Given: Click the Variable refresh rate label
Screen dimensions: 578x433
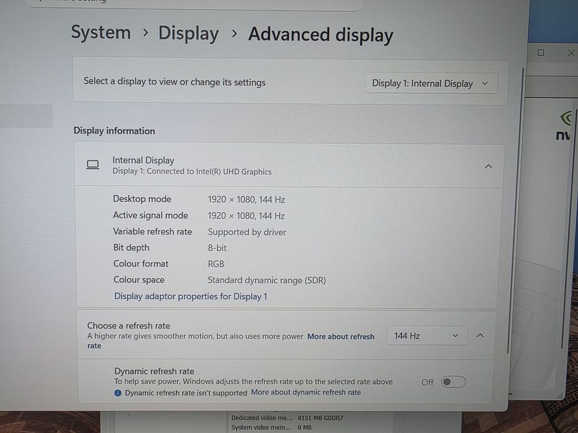Looking at the screenshot, I should point(152,231).
